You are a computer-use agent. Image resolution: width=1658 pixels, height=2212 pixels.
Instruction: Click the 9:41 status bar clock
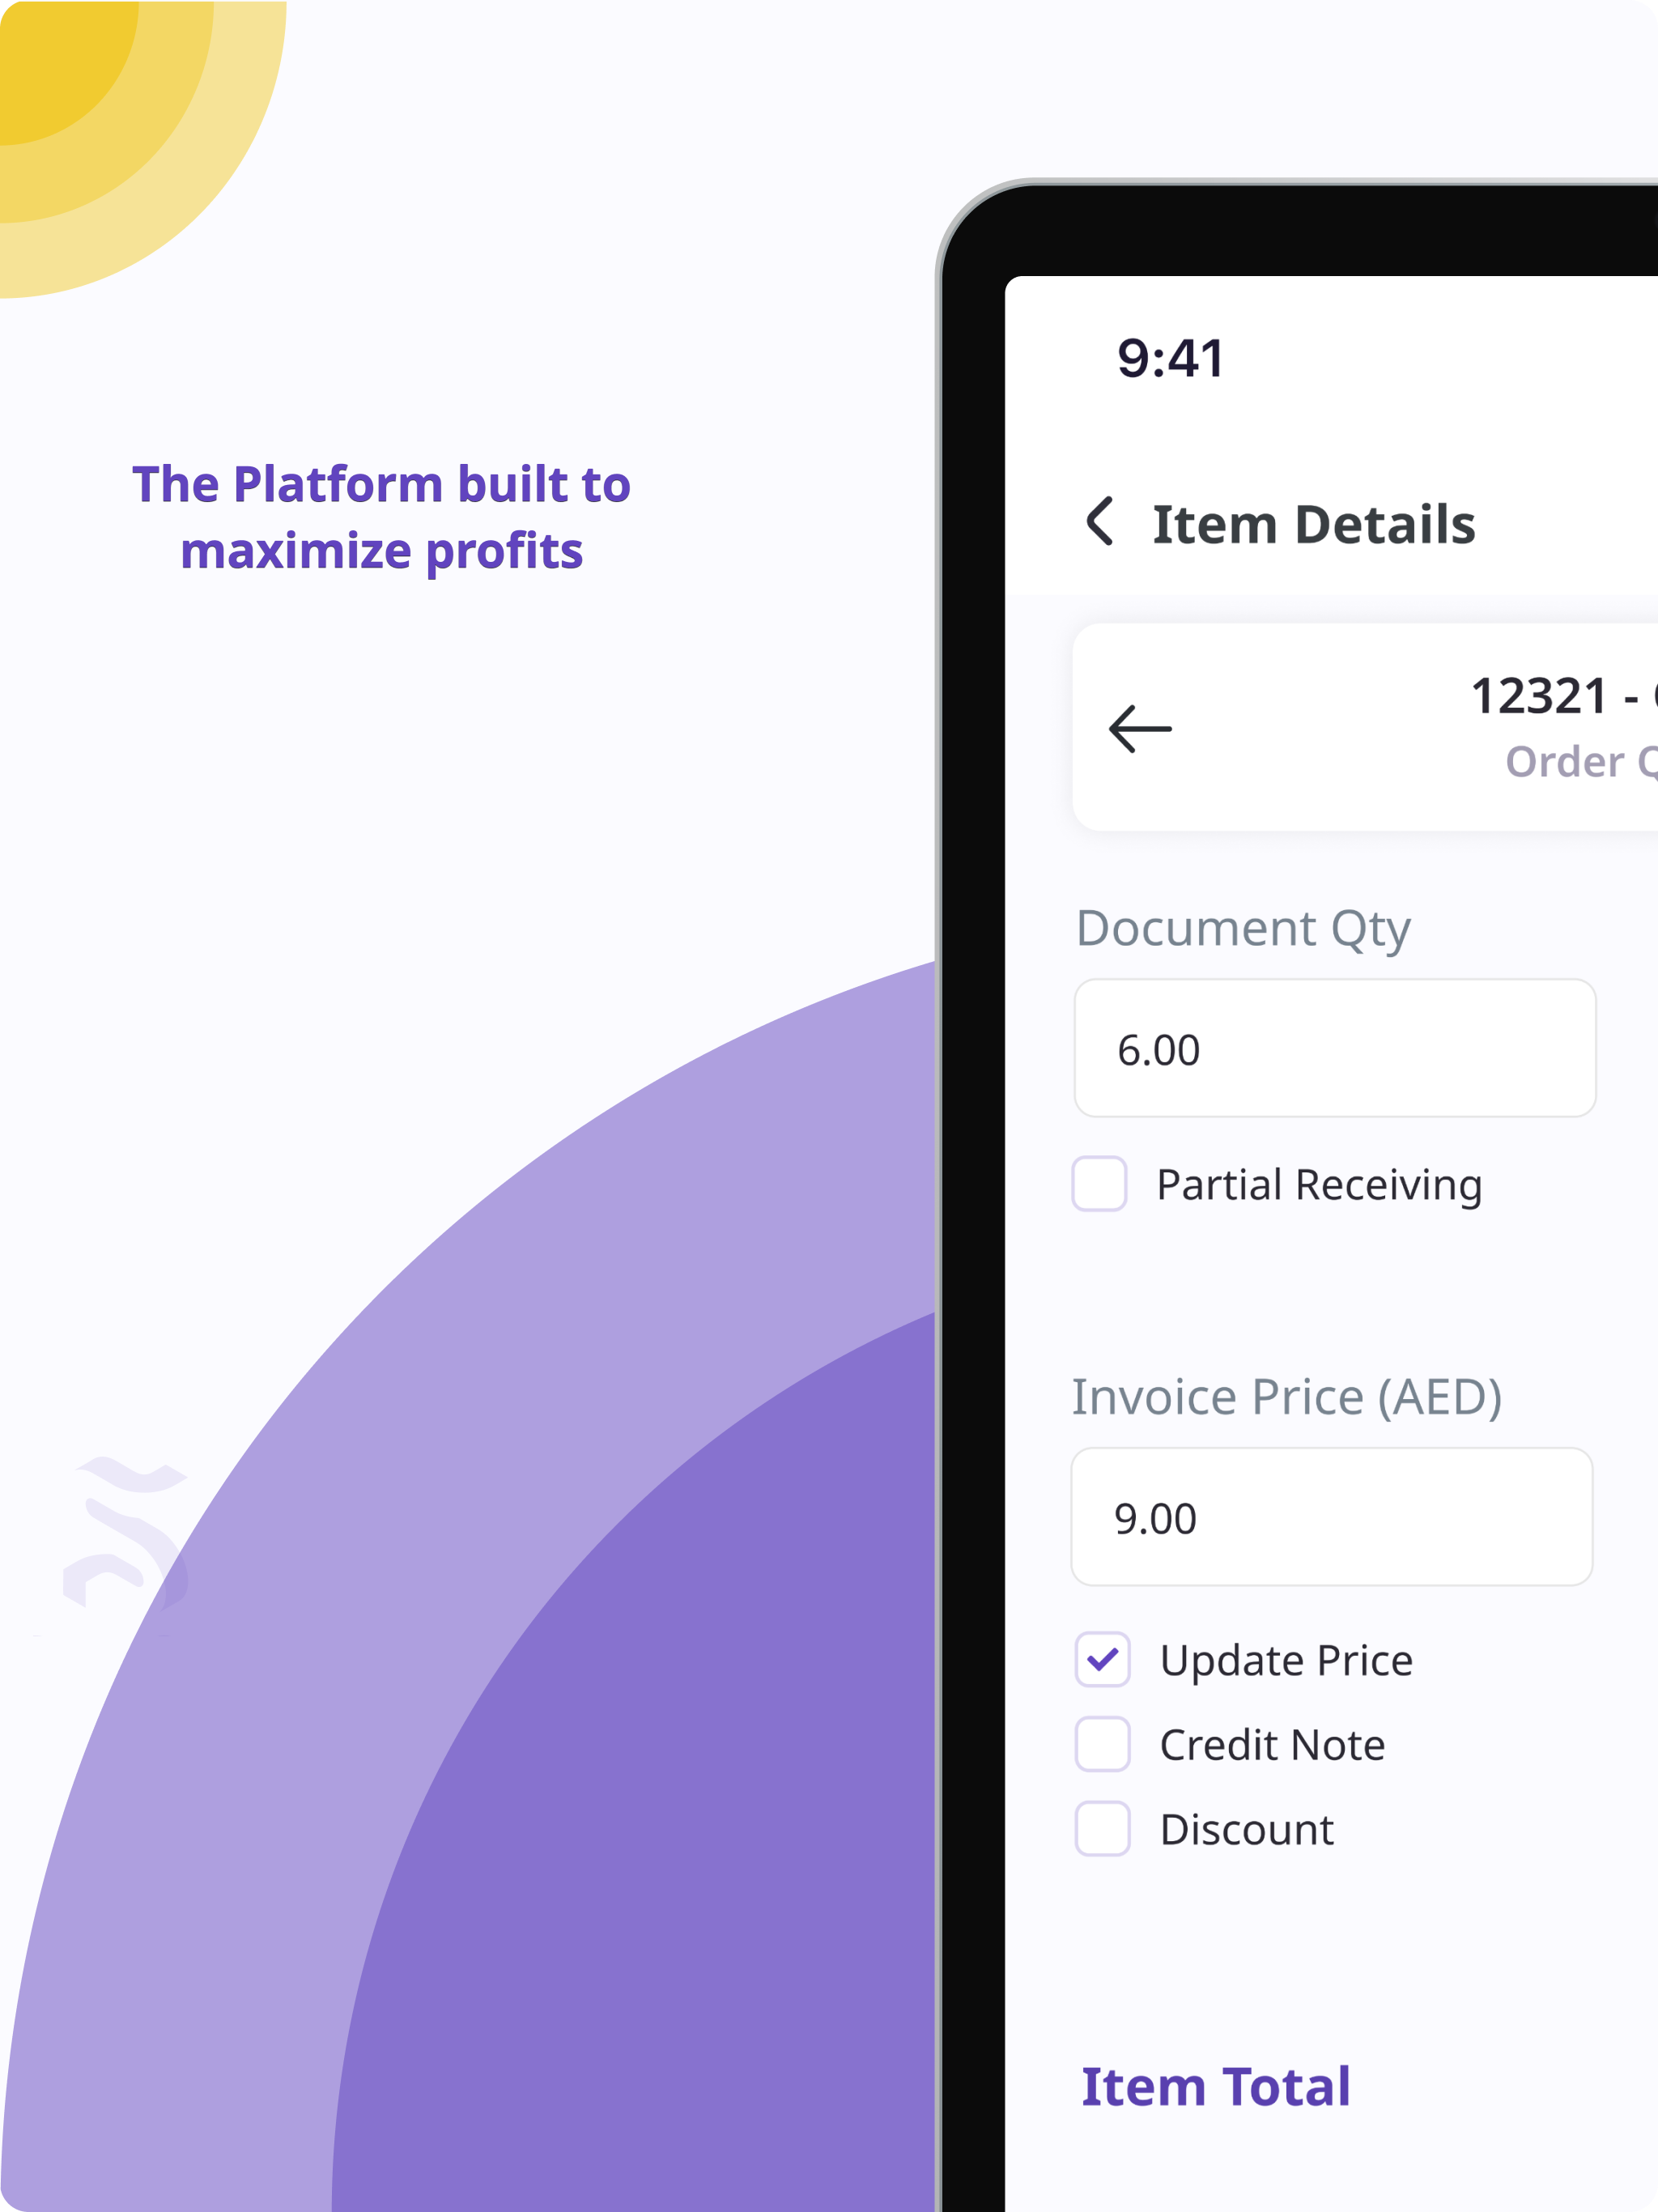[1170, 358]
